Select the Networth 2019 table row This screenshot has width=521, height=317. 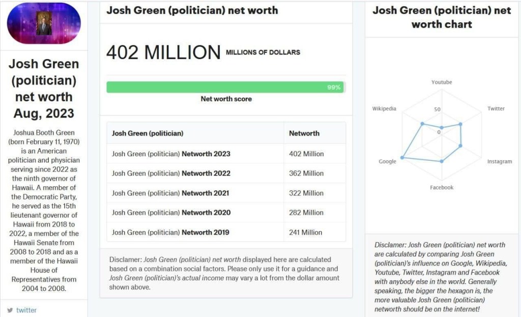(x=226, y=232)
